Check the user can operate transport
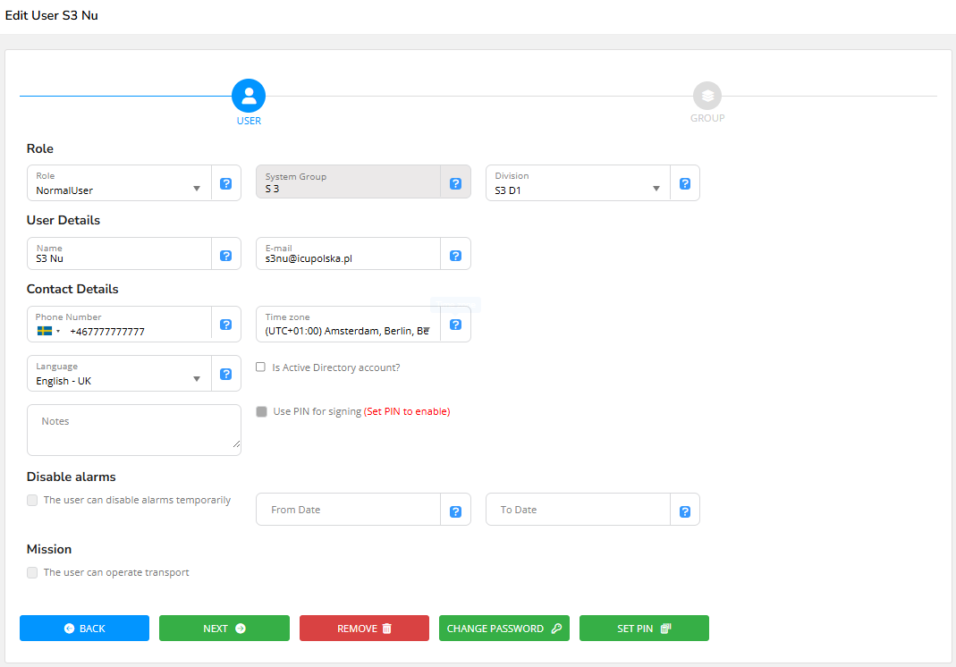 32,572
